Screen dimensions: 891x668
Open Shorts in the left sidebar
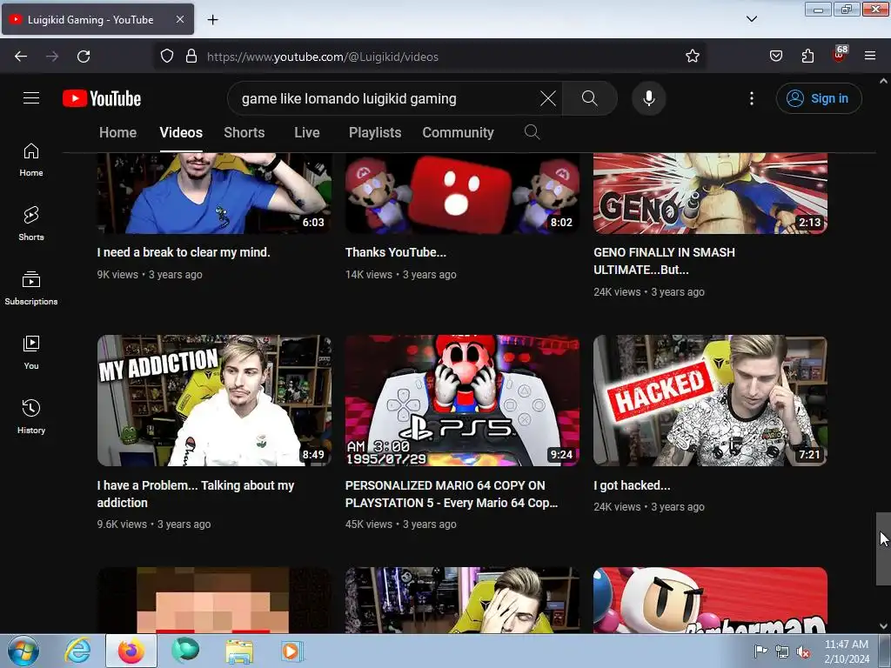click(x=31, y=224)
